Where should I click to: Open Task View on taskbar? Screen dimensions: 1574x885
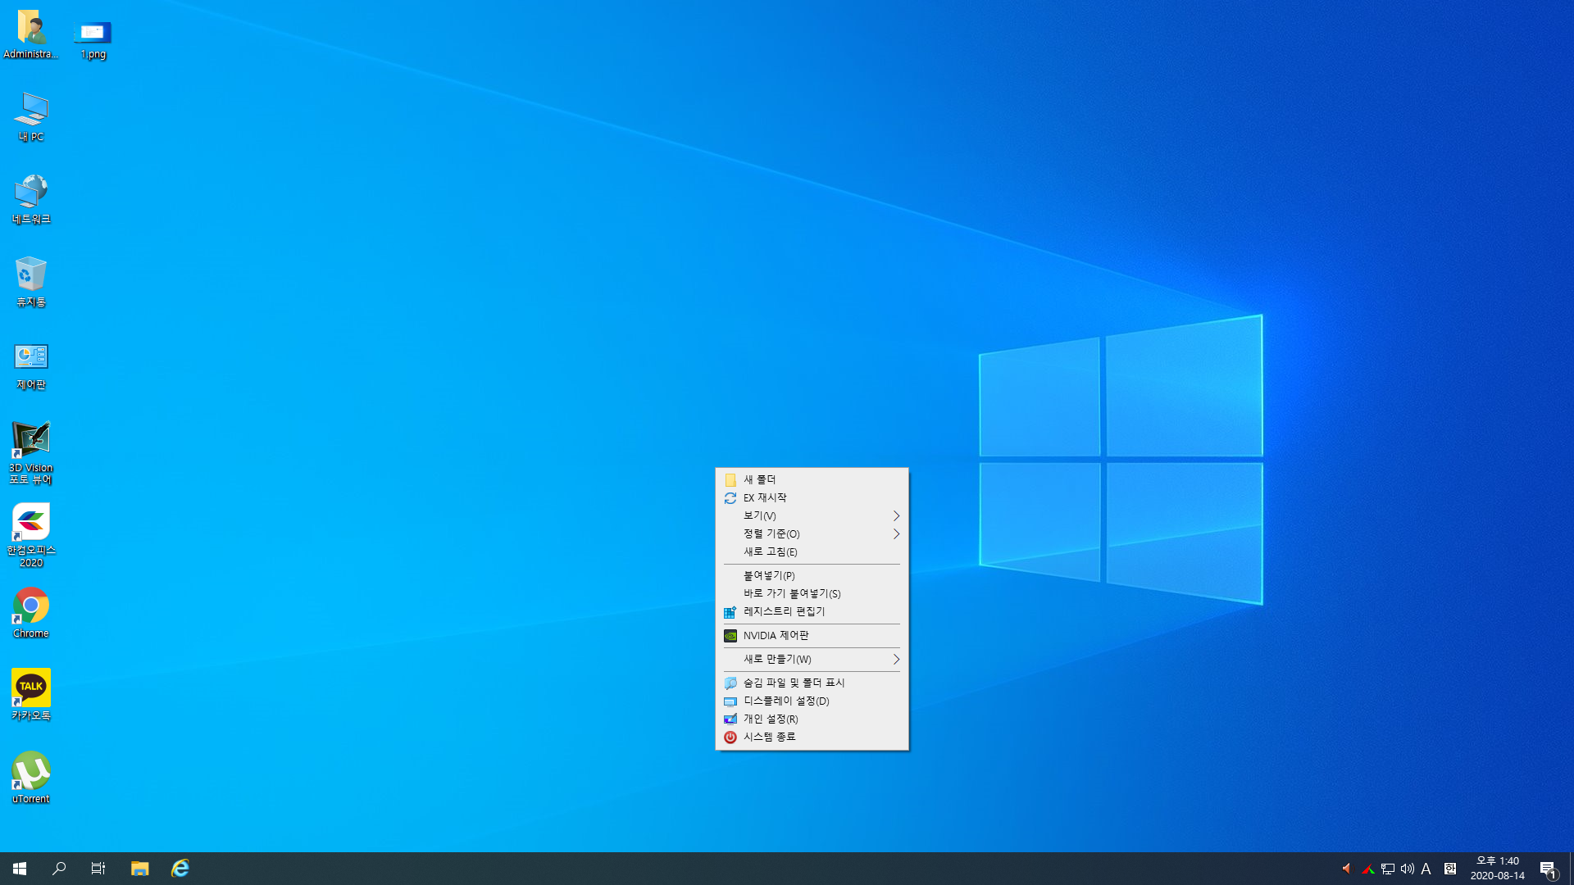[98, 869]
